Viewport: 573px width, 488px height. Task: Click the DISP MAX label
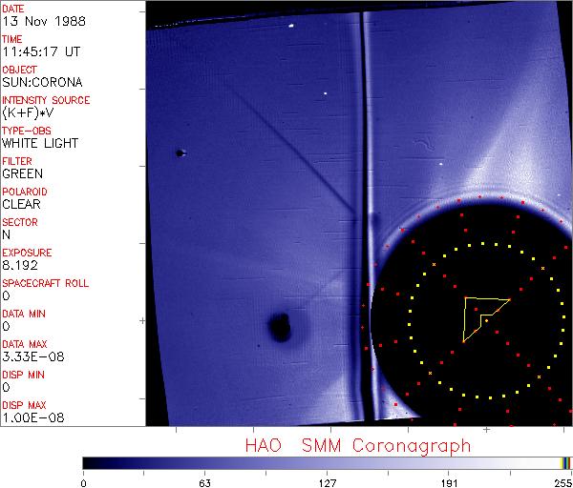(24, 406)
